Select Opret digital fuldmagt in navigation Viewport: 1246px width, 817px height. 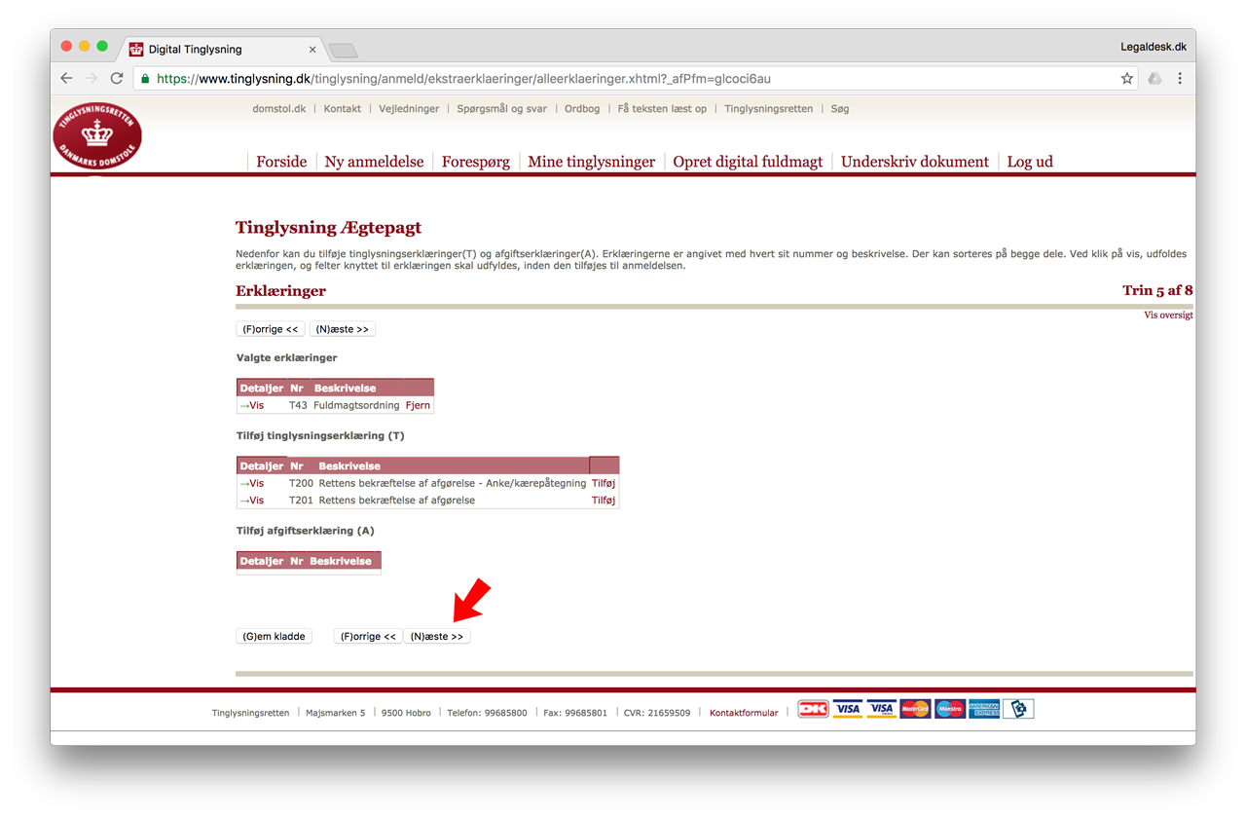click(748, 162)
